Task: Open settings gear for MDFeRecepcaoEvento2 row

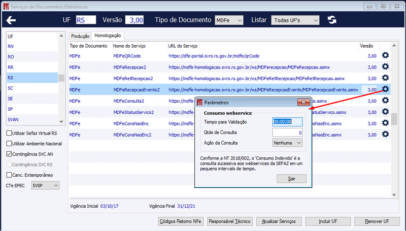Action: 385,89
